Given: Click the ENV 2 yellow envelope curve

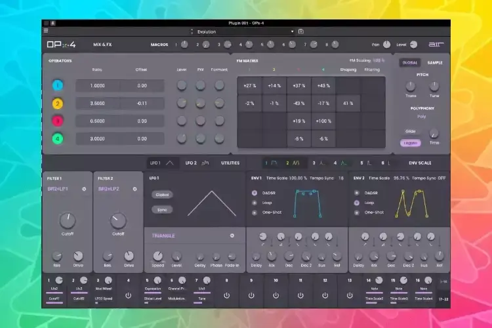Looking at the screenshot, I should pos(412,203).
